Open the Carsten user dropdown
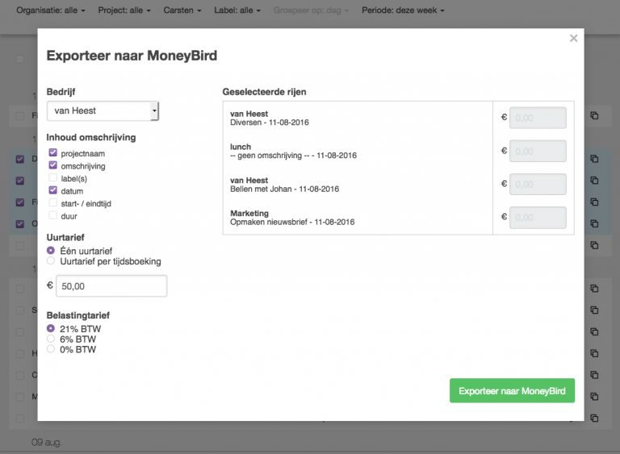Screen dimensions: 620x454 (x=182, y=10)
